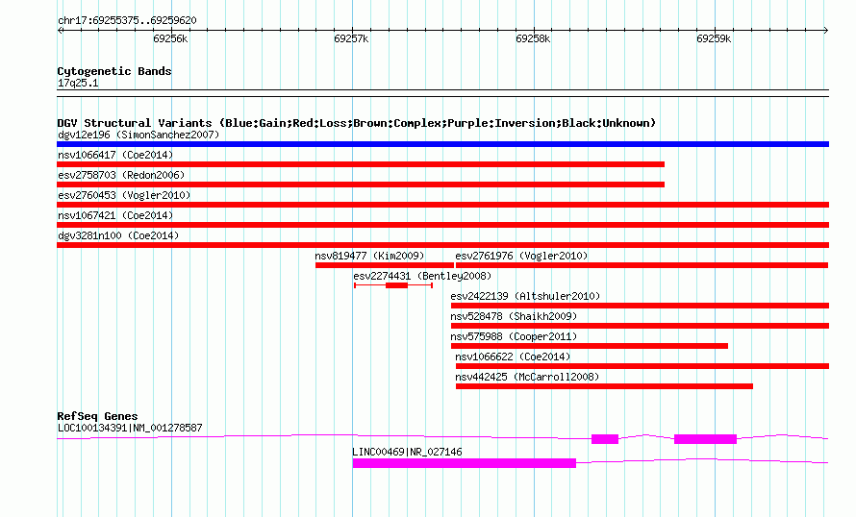The image size is (856, 517).
Task: Select nsv1067421 (Coe2014) label
Action: [x=115, y=215]
